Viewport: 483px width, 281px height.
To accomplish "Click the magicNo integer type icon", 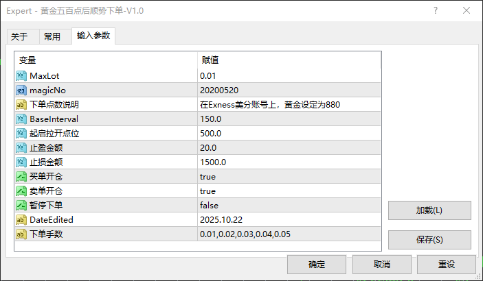I will click(21, 90).
